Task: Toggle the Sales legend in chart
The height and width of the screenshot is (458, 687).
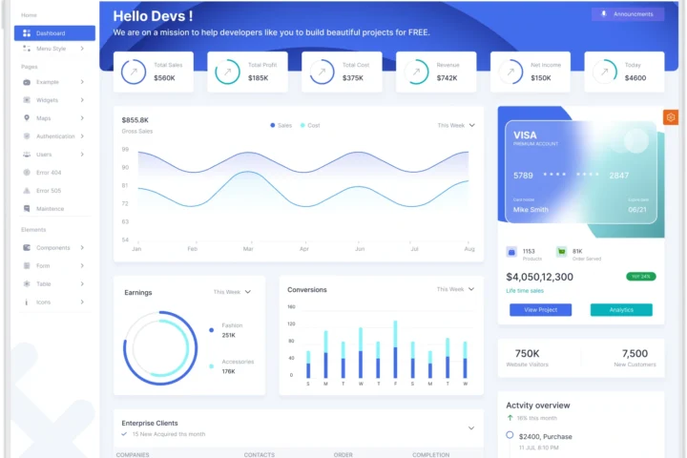Action: [281, 125]
